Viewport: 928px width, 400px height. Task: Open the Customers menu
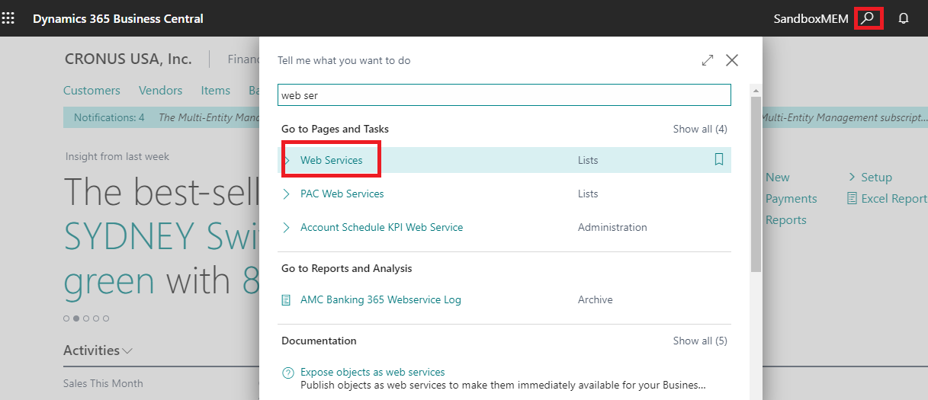point(92,90)
